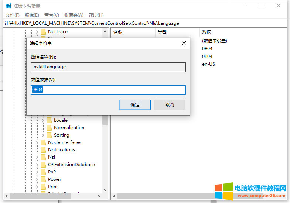Select the Locale folder icon

point(49,120)
